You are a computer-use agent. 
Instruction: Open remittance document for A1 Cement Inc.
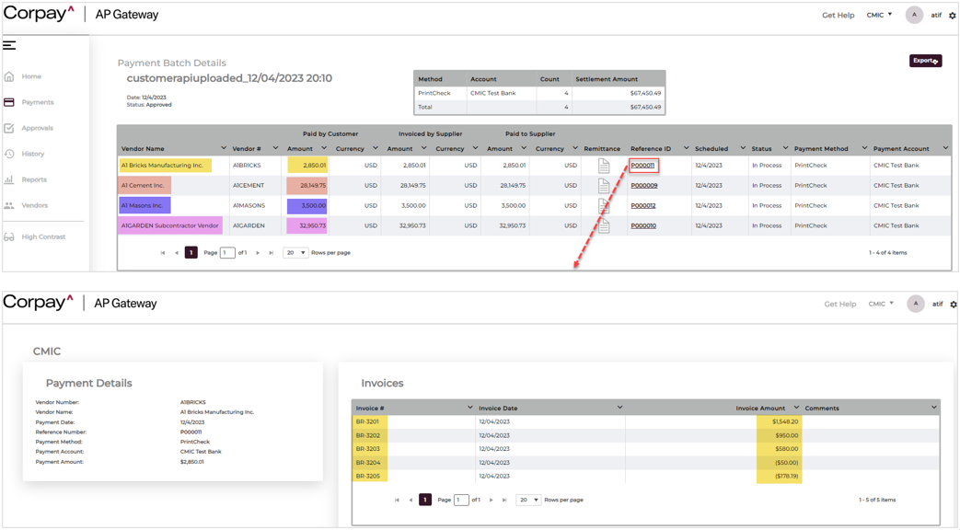point(604,186)
